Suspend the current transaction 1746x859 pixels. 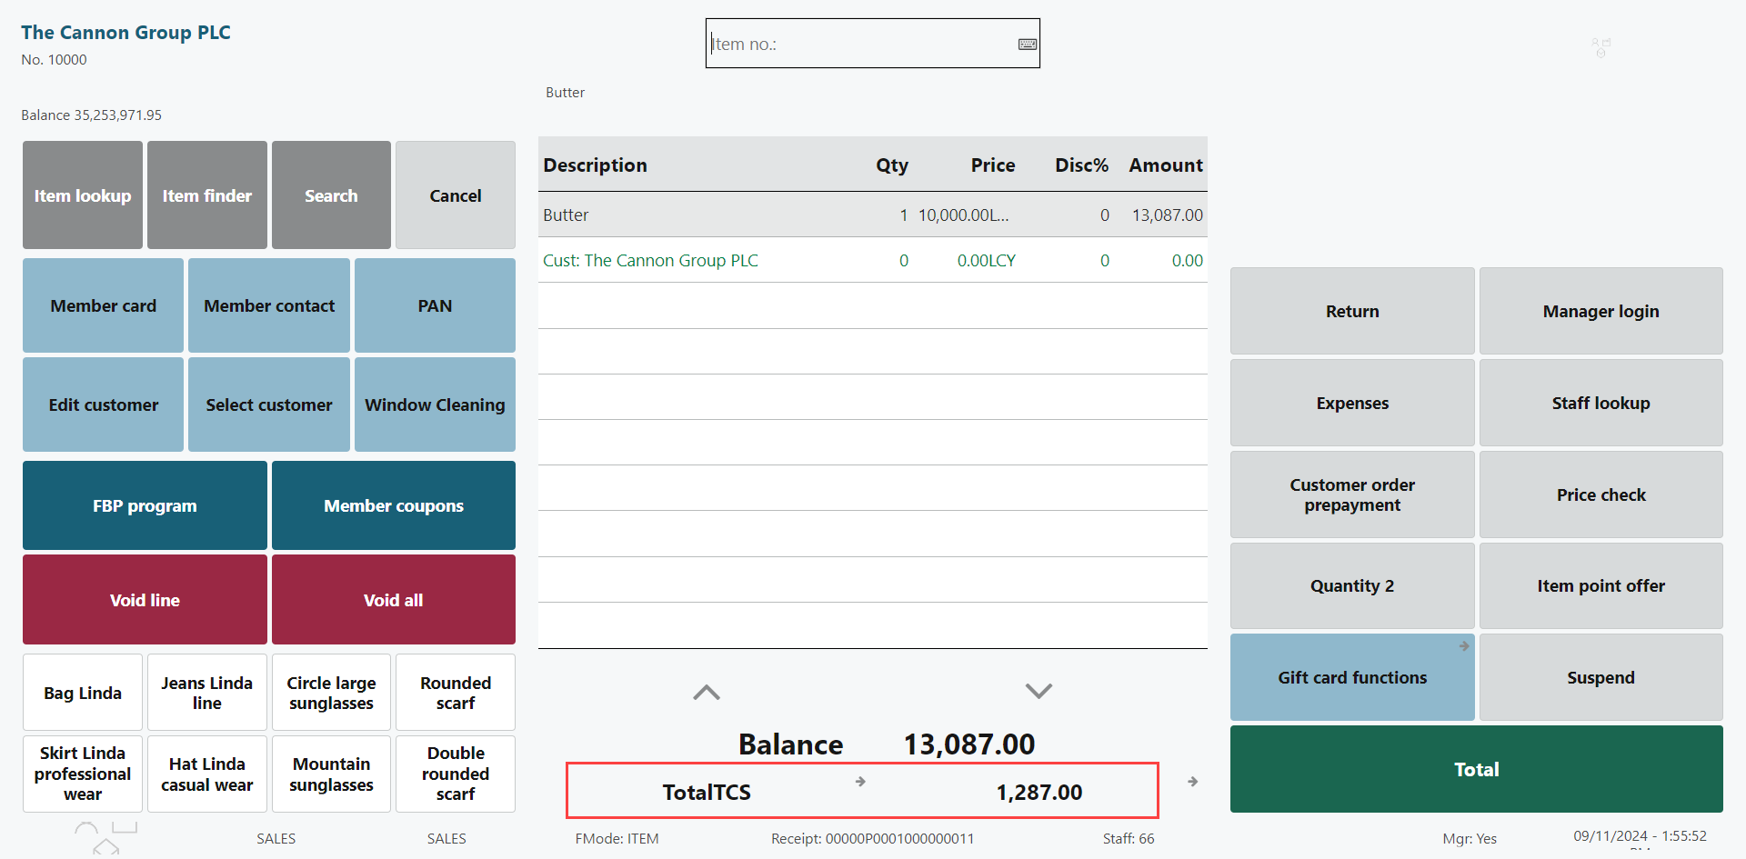coord(1600,677)
